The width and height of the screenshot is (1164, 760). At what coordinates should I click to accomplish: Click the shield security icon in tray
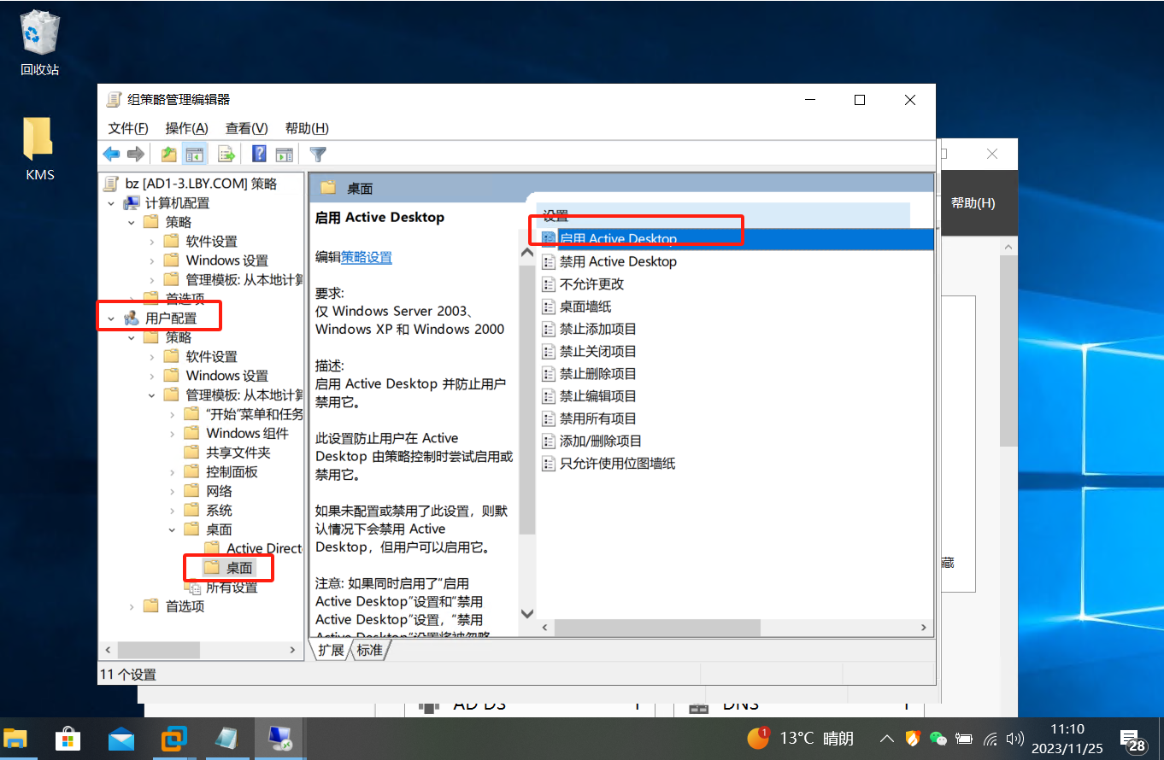coord(913,739)
